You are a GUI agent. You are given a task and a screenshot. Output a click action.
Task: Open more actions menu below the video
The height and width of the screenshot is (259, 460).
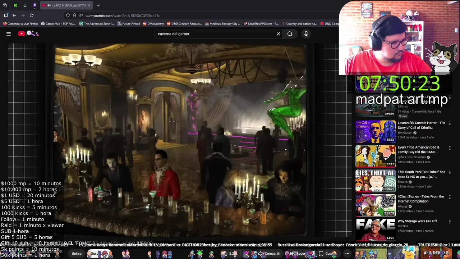coord(347,254)
